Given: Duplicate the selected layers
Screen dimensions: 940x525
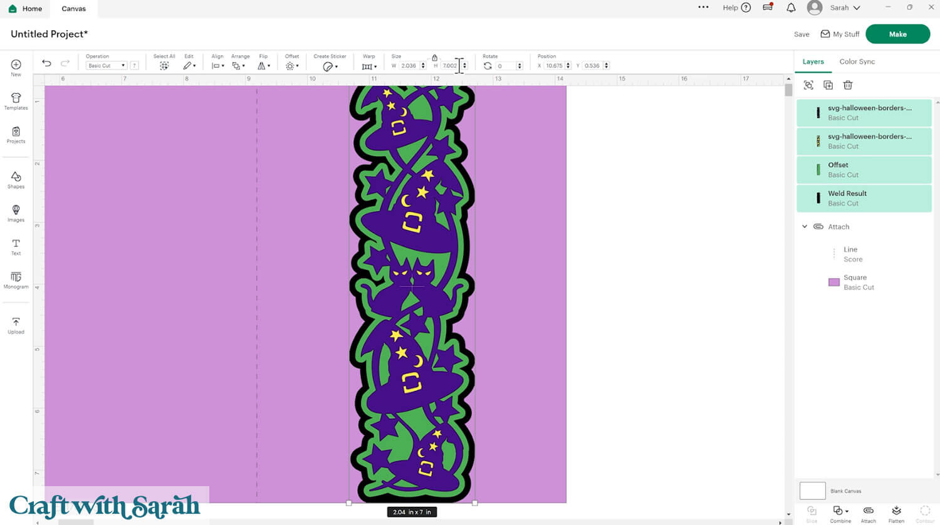Looking at the screenshot, I should pos(828,85).
